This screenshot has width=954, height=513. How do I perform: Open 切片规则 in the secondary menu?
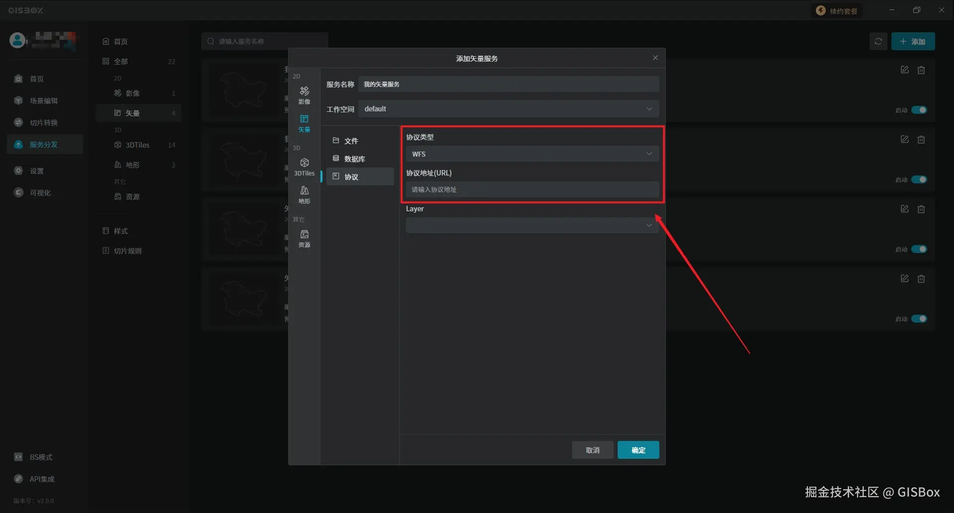coord(139,251)
